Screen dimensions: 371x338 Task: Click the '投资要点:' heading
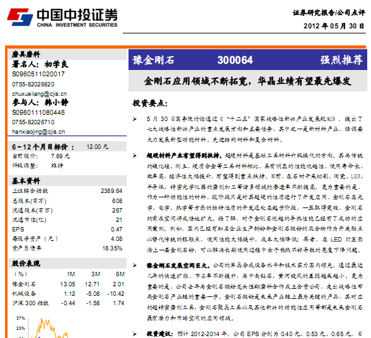click(x=150, y=103)
